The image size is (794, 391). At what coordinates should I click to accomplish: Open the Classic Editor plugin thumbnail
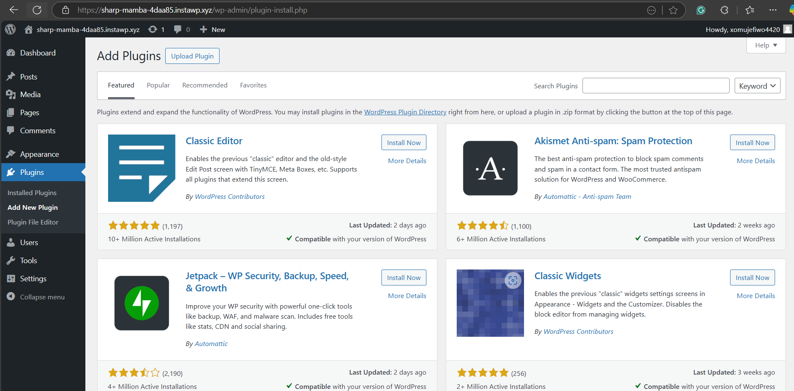pyautogui.click(x=142, y=168)
